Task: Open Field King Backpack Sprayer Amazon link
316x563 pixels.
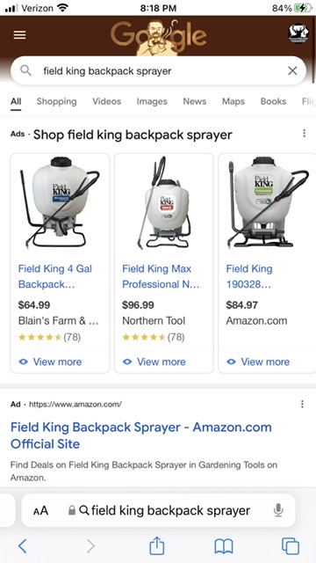Action: pos(141,435)
